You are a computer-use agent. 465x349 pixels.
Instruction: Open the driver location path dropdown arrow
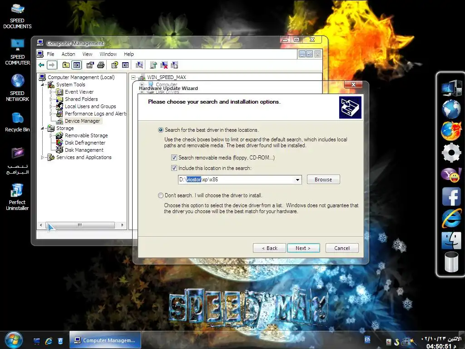[x=297, y=179]
